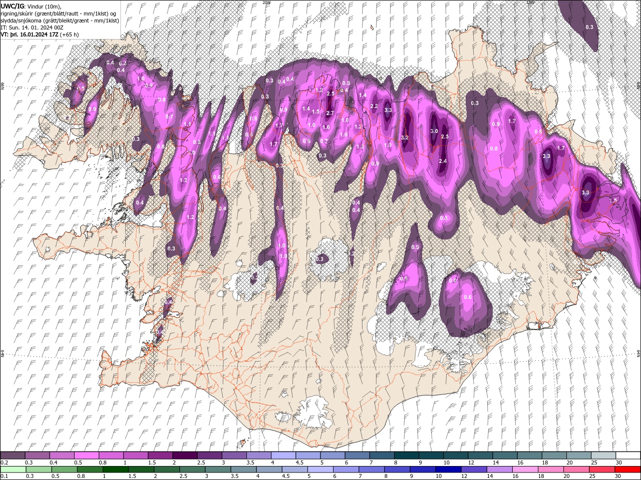
Task: Click the 0.5–0.8 bright pink swatch, upper legend row
Action: (x=86, y=455)
